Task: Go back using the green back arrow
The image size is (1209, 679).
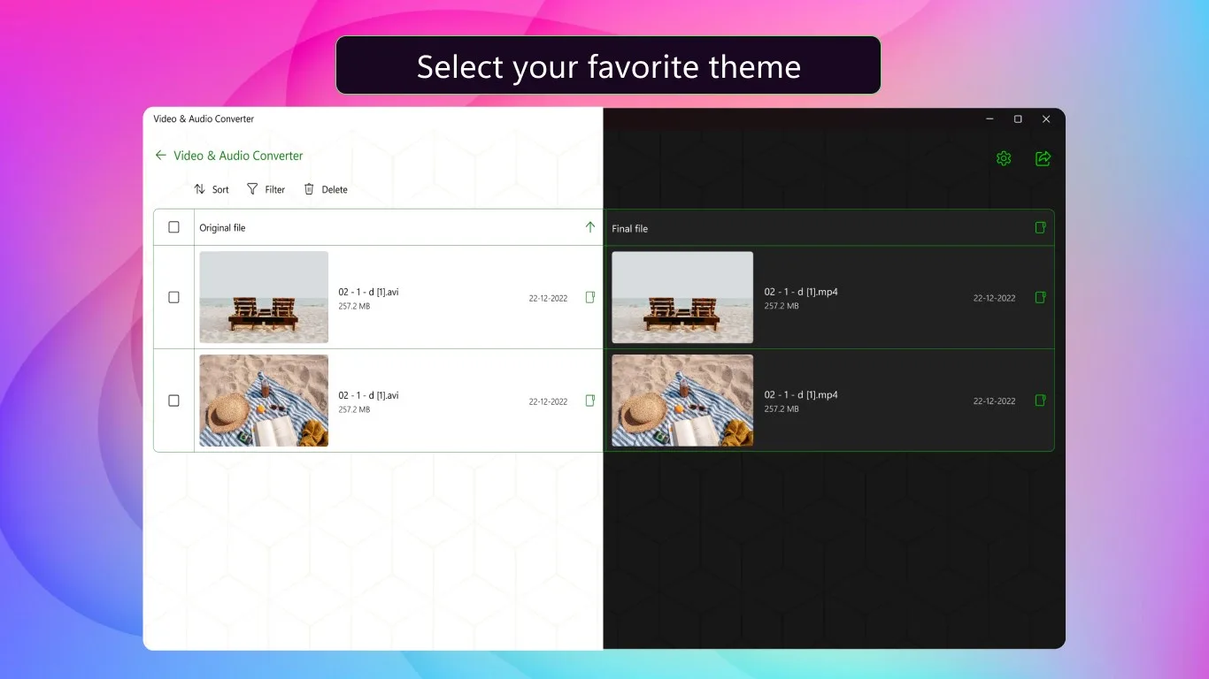Action: click(160, 156)
